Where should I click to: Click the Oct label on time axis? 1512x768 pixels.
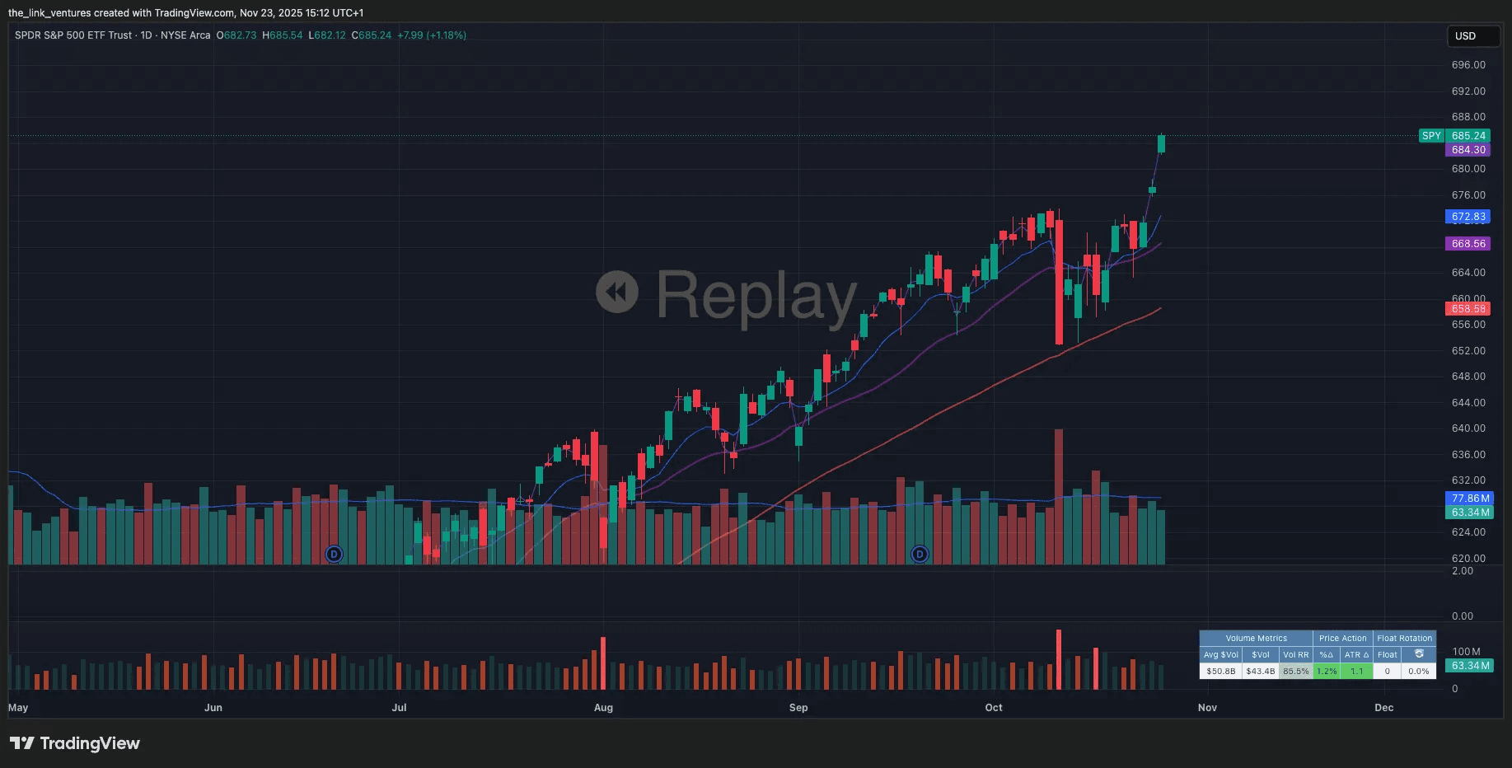[x=994, y=708]
